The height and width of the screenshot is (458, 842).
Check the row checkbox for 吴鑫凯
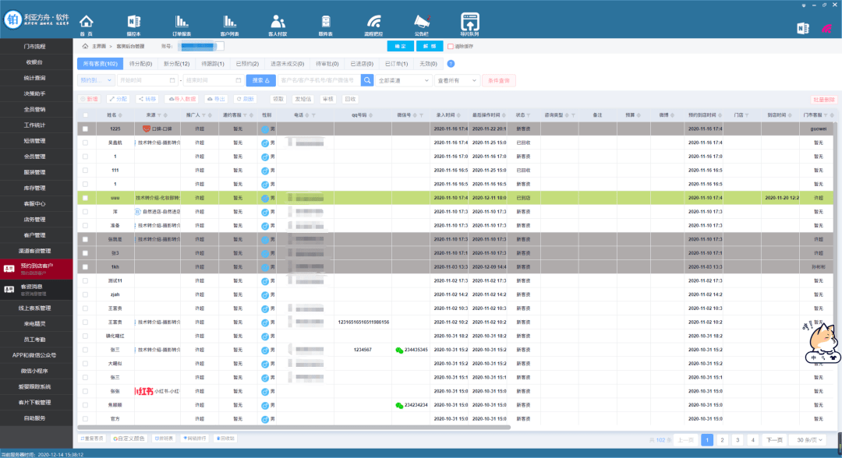pyautogui.click(x=86, y=143)
